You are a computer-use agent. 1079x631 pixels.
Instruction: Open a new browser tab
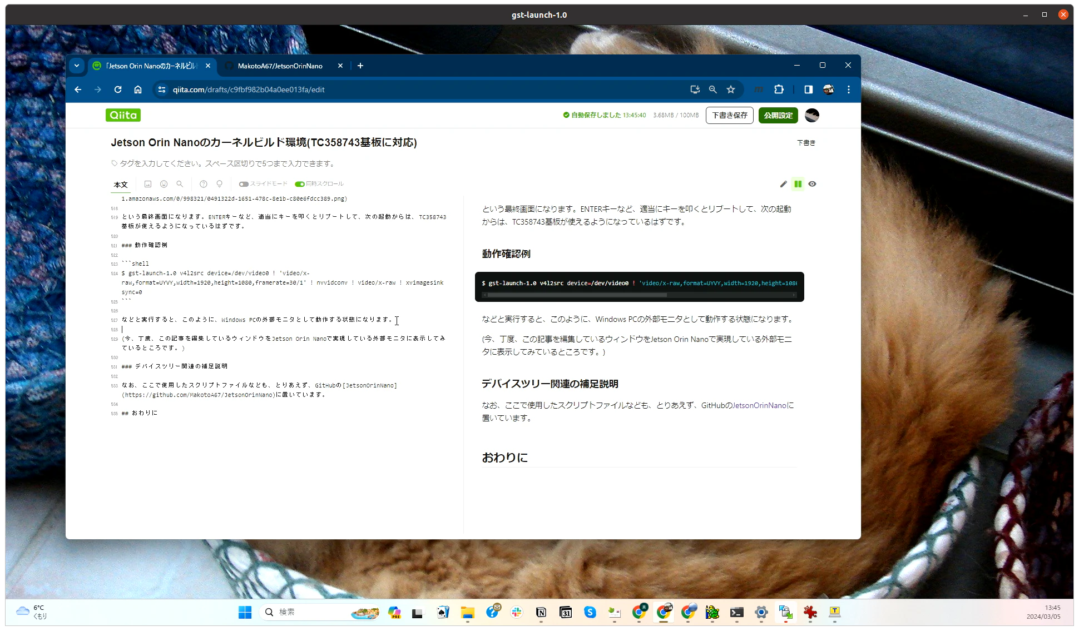click(x=360, y=66)
